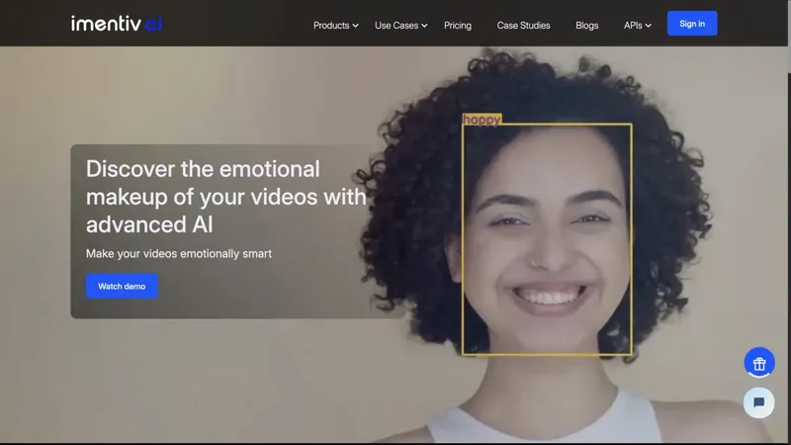Navigate to the Blogs page
The image size is (791, 445).
click(x=586, y=26)
